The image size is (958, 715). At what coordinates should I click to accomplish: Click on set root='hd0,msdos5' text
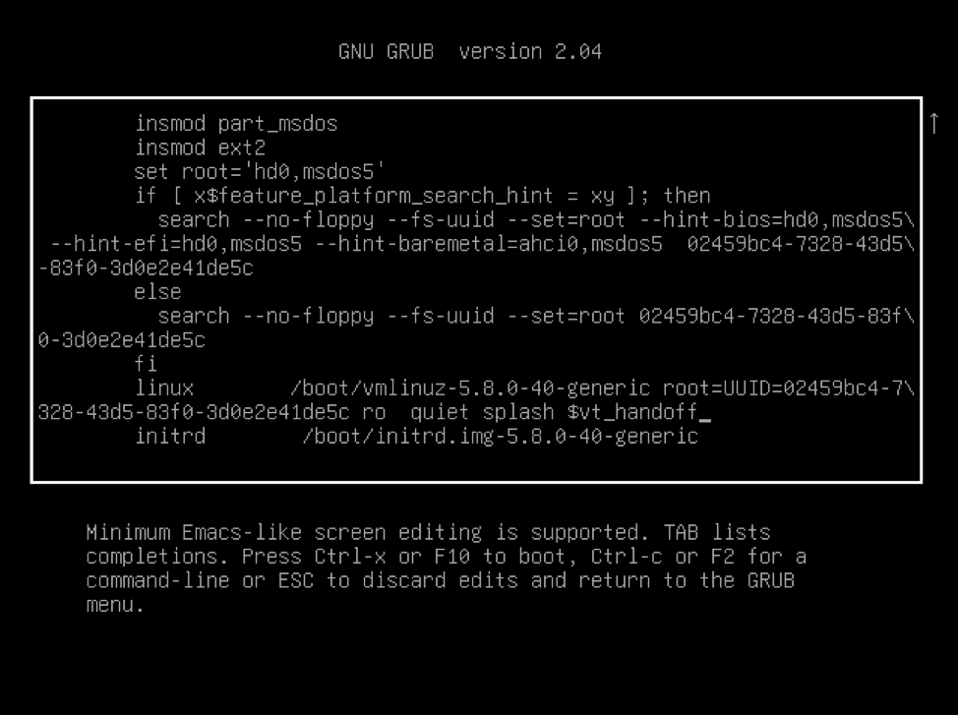[x=260, y=172]
